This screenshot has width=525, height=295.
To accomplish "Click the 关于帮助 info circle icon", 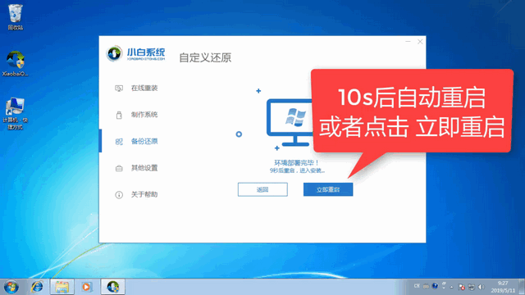I will (119, 195).
